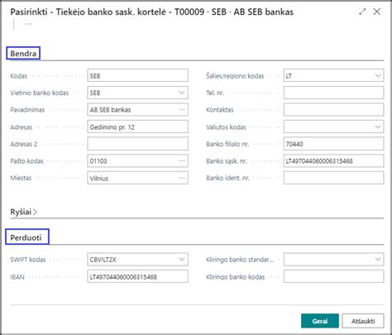The image size is (392, 335).
Task: Click Kliringo banko kodas field
Action: point(333,276)
